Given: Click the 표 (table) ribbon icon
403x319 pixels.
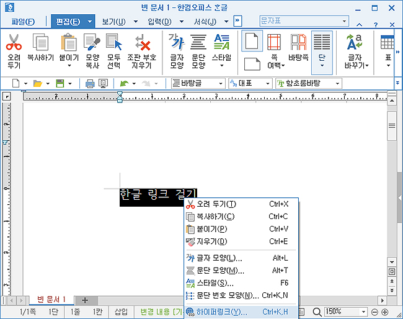Looking at the screenshot, I should pyautogui.click(x=387, y=42).
